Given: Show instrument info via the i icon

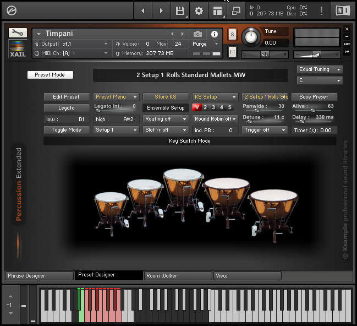Looking at the screenshot, I should tap(214, 34).
